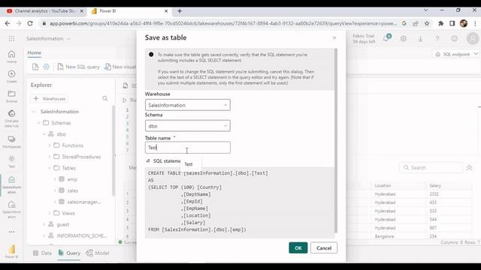Collapse results pane with double chevron
Viewport: 481px width, 270px height.
pyautogui.click(x=469, y=168)
